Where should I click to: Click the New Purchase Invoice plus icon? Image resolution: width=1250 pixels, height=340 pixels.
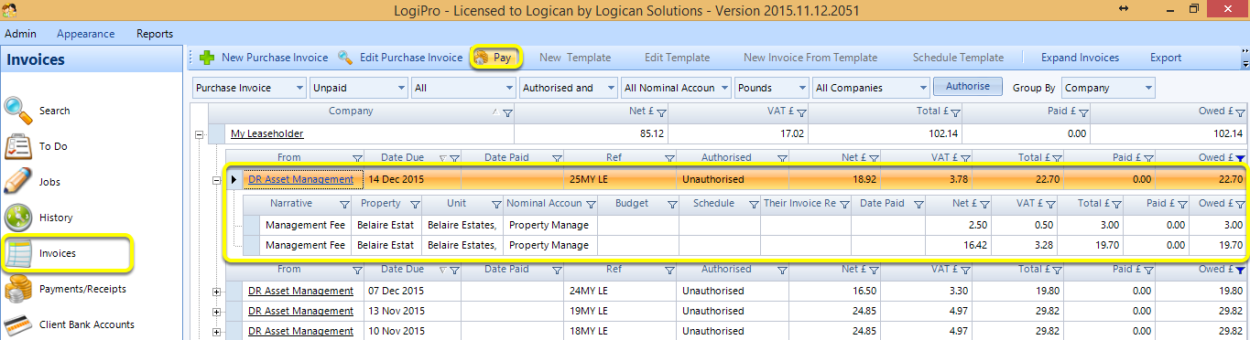pos(207,58)
